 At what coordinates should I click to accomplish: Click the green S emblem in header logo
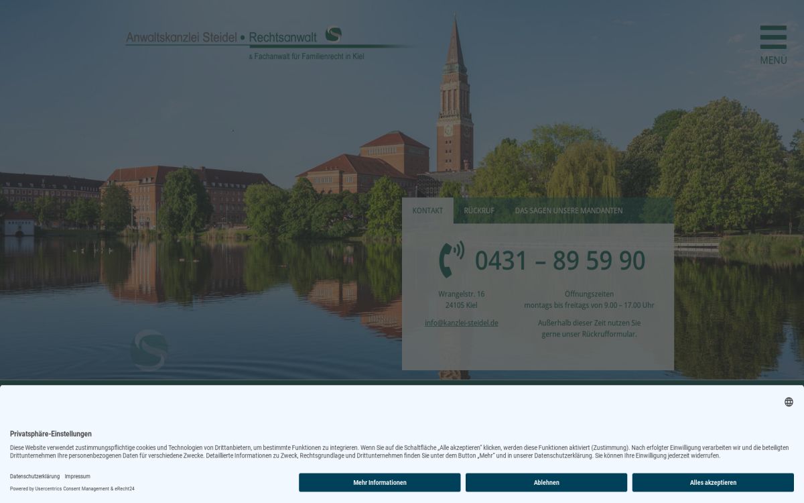[x=333, y=34]
